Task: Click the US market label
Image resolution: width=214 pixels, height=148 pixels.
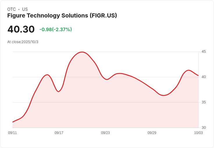Action: tap(25, 9)
